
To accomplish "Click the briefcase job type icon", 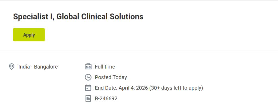I will click(x=88, y=67).
